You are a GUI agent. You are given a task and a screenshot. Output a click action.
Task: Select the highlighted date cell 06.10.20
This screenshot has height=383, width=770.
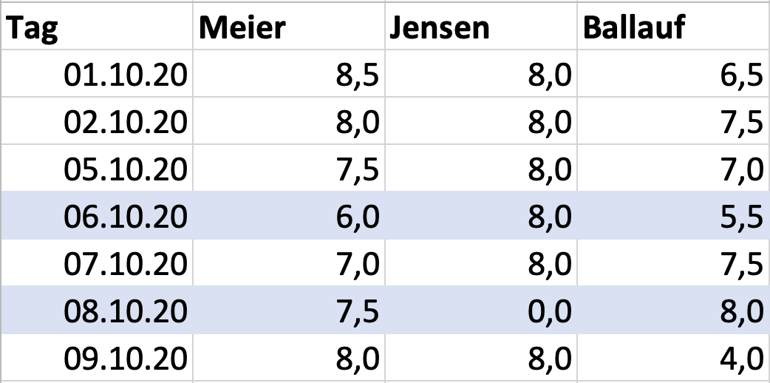coord(97,215)
